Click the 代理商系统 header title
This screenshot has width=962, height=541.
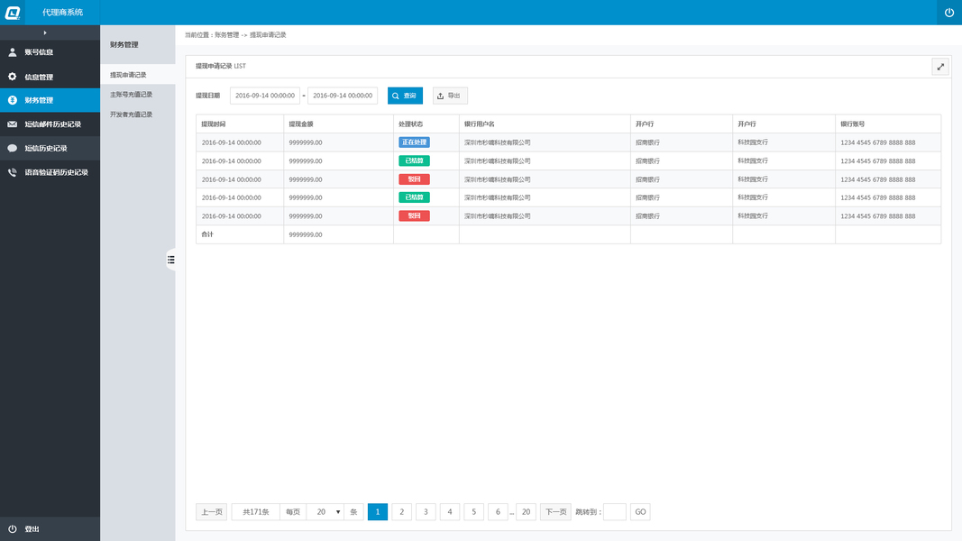pos(62,13)
